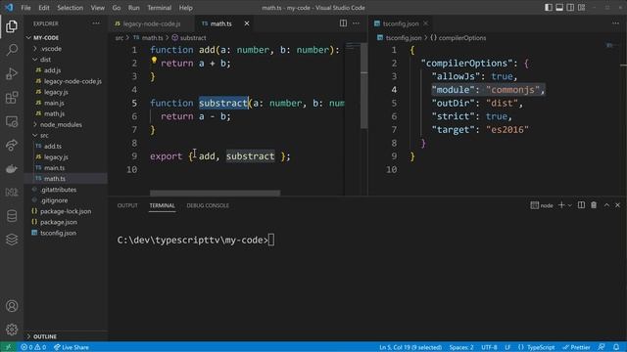Maximize the panel with up chevron
The width and height of the screenshot is (627, 352).
606,205
